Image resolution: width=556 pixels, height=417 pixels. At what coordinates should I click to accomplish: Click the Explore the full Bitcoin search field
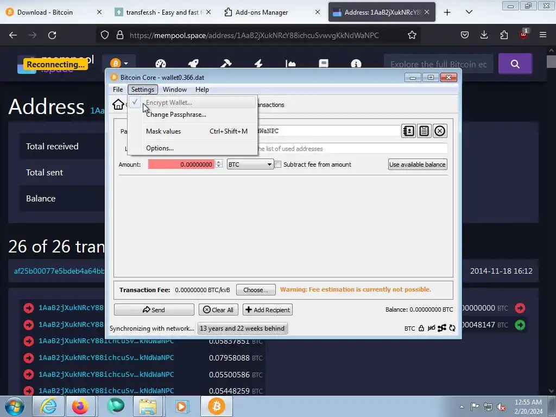439,64
